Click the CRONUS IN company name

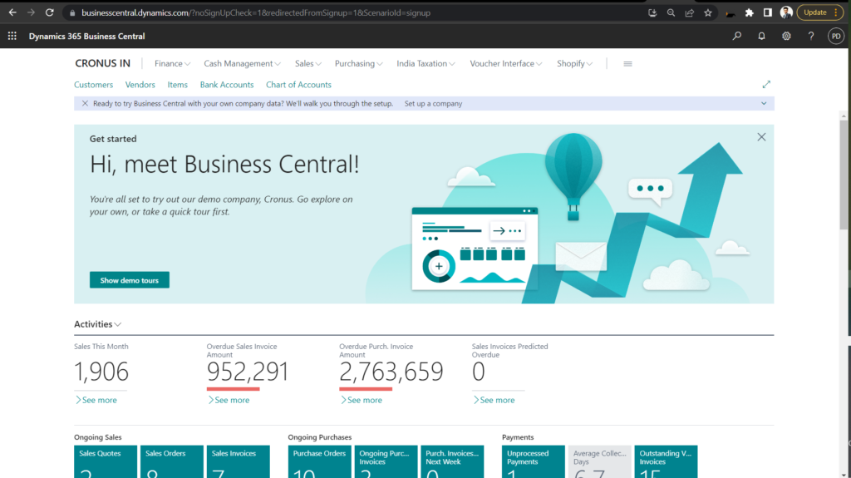click(x=102, y=63)
